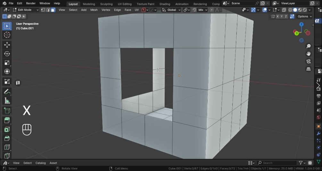
Task: Open the Catalog menu in asset bar
Action: [40, 163]
